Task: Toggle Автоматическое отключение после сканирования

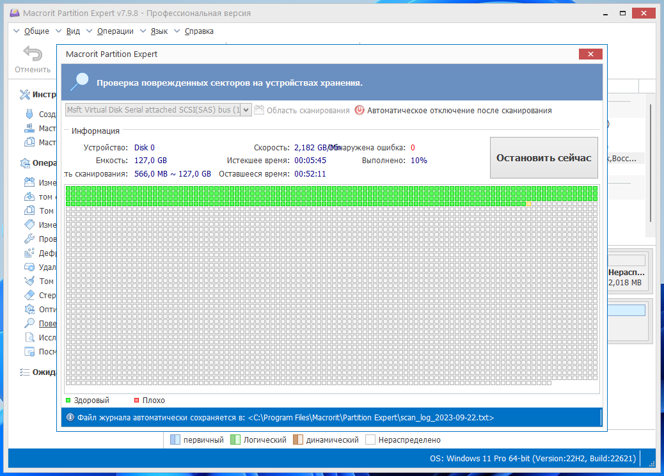Action: tap(459, 111)
